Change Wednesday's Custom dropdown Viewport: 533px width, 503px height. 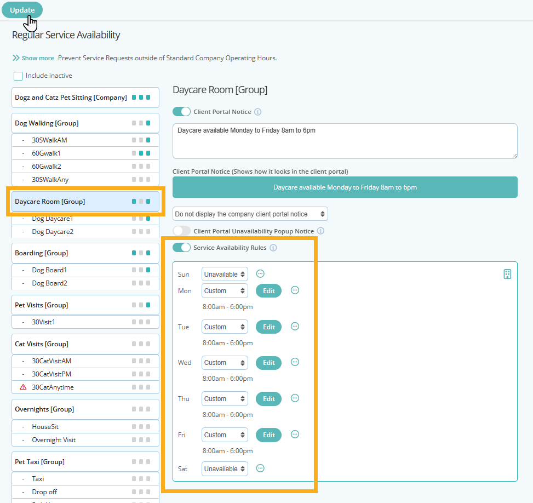pyautogui.click(x=225, y=362)
